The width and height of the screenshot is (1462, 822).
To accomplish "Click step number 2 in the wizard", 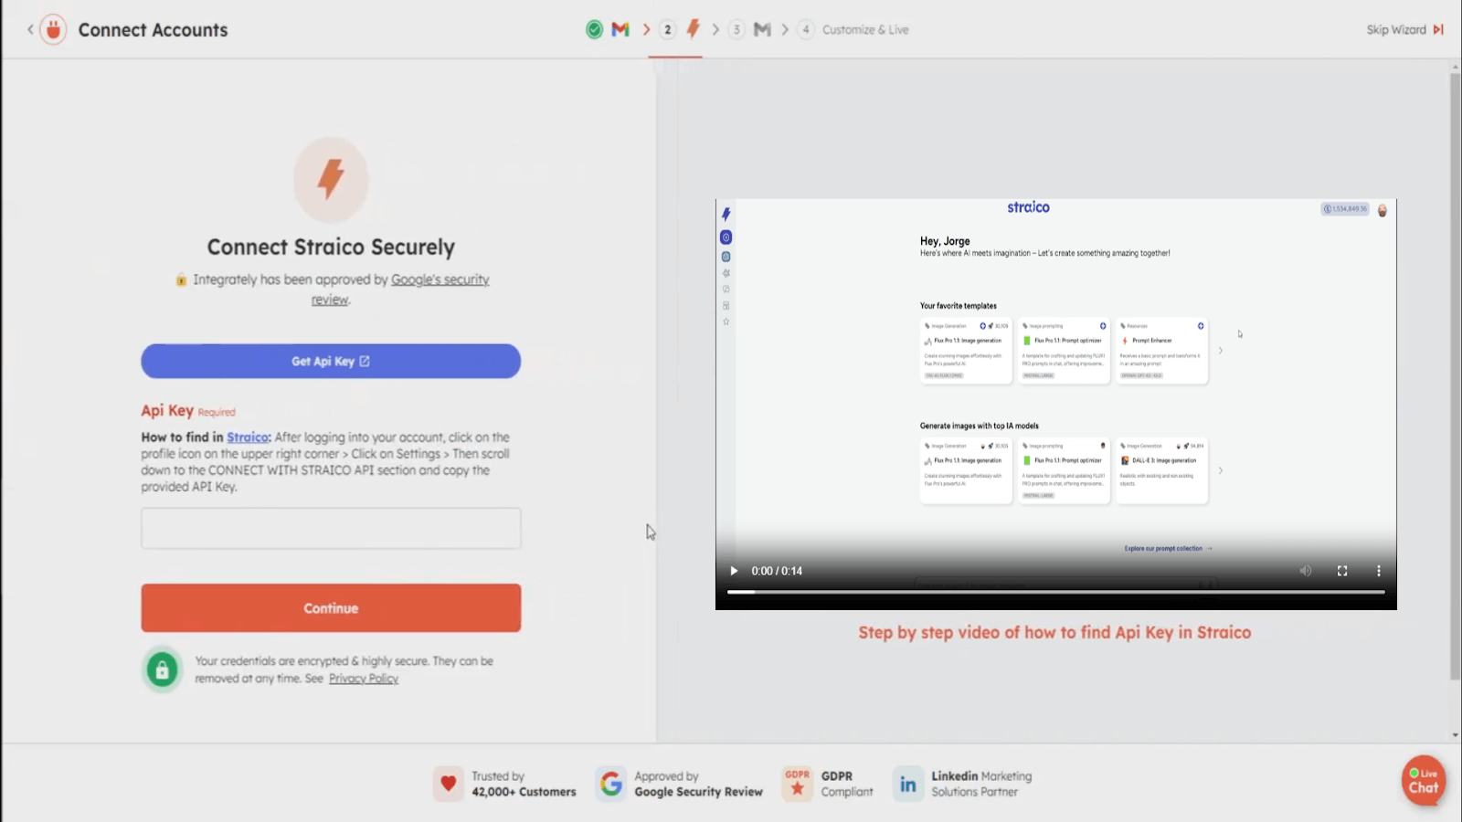I will pos(668,29).
